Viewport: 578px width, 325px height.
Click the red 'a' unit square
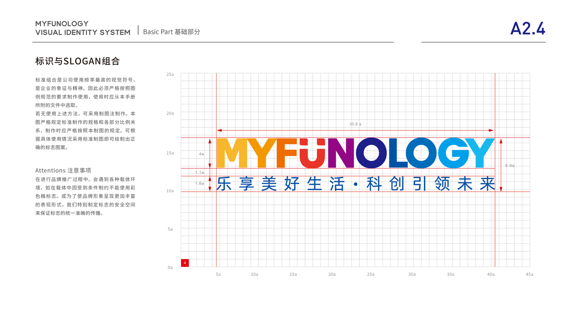tap(185, 263)
